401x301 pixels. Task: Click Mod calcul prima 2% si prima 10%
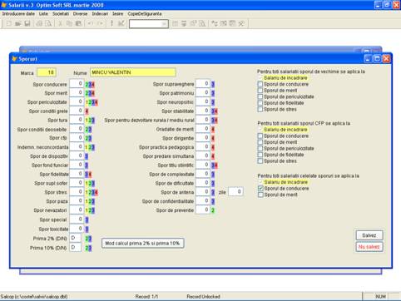[142, 243]
